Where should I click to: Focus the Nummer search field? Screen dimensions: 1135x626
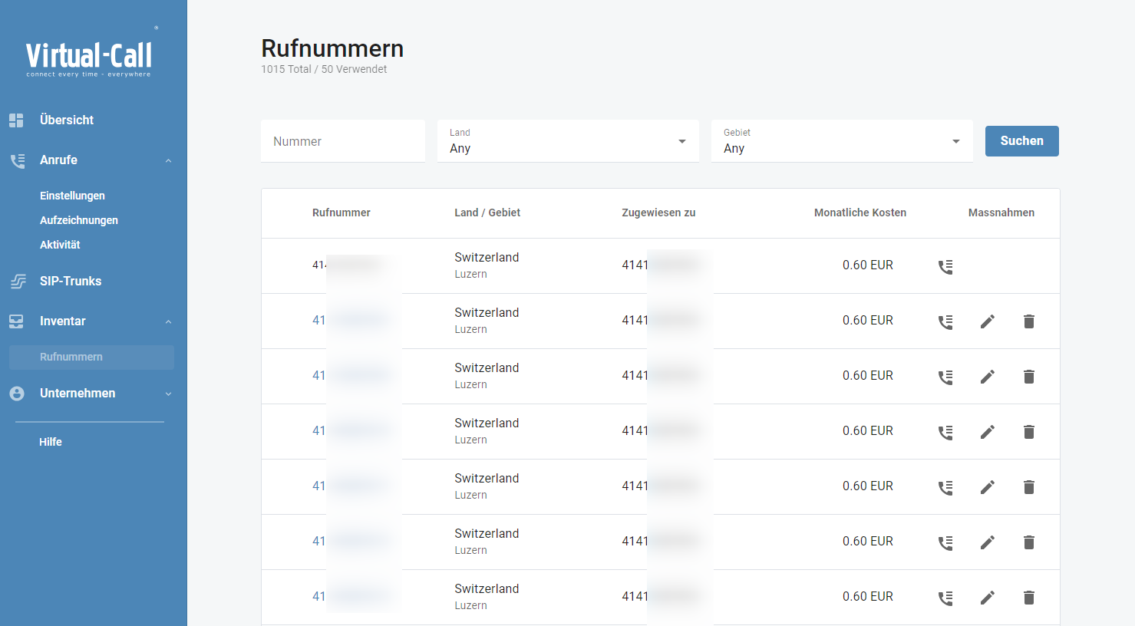coord(342,141)
